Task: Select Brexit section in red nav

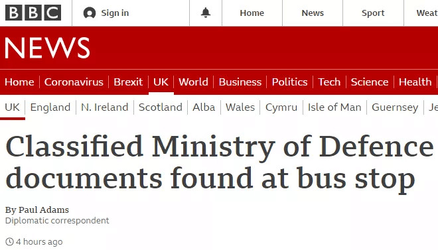Action: (x=128, y=82)
